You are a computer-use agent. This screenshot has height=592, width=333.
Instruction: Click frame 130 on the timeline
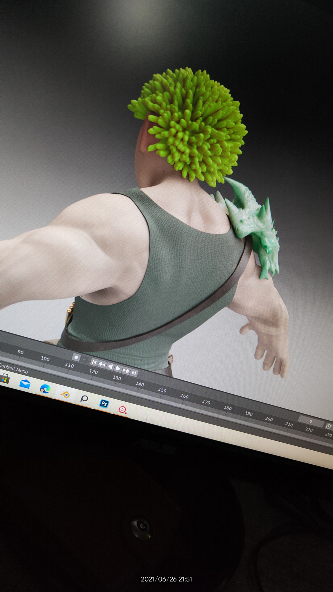pyautogui.click(x=117, y=378)
